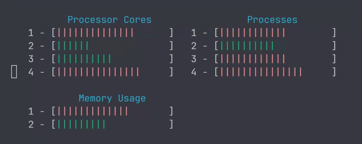The height and width of the screenshot is (144, 362).
Task: Select the red Processor Cores bar 4
Action: [x=98, y=72]
